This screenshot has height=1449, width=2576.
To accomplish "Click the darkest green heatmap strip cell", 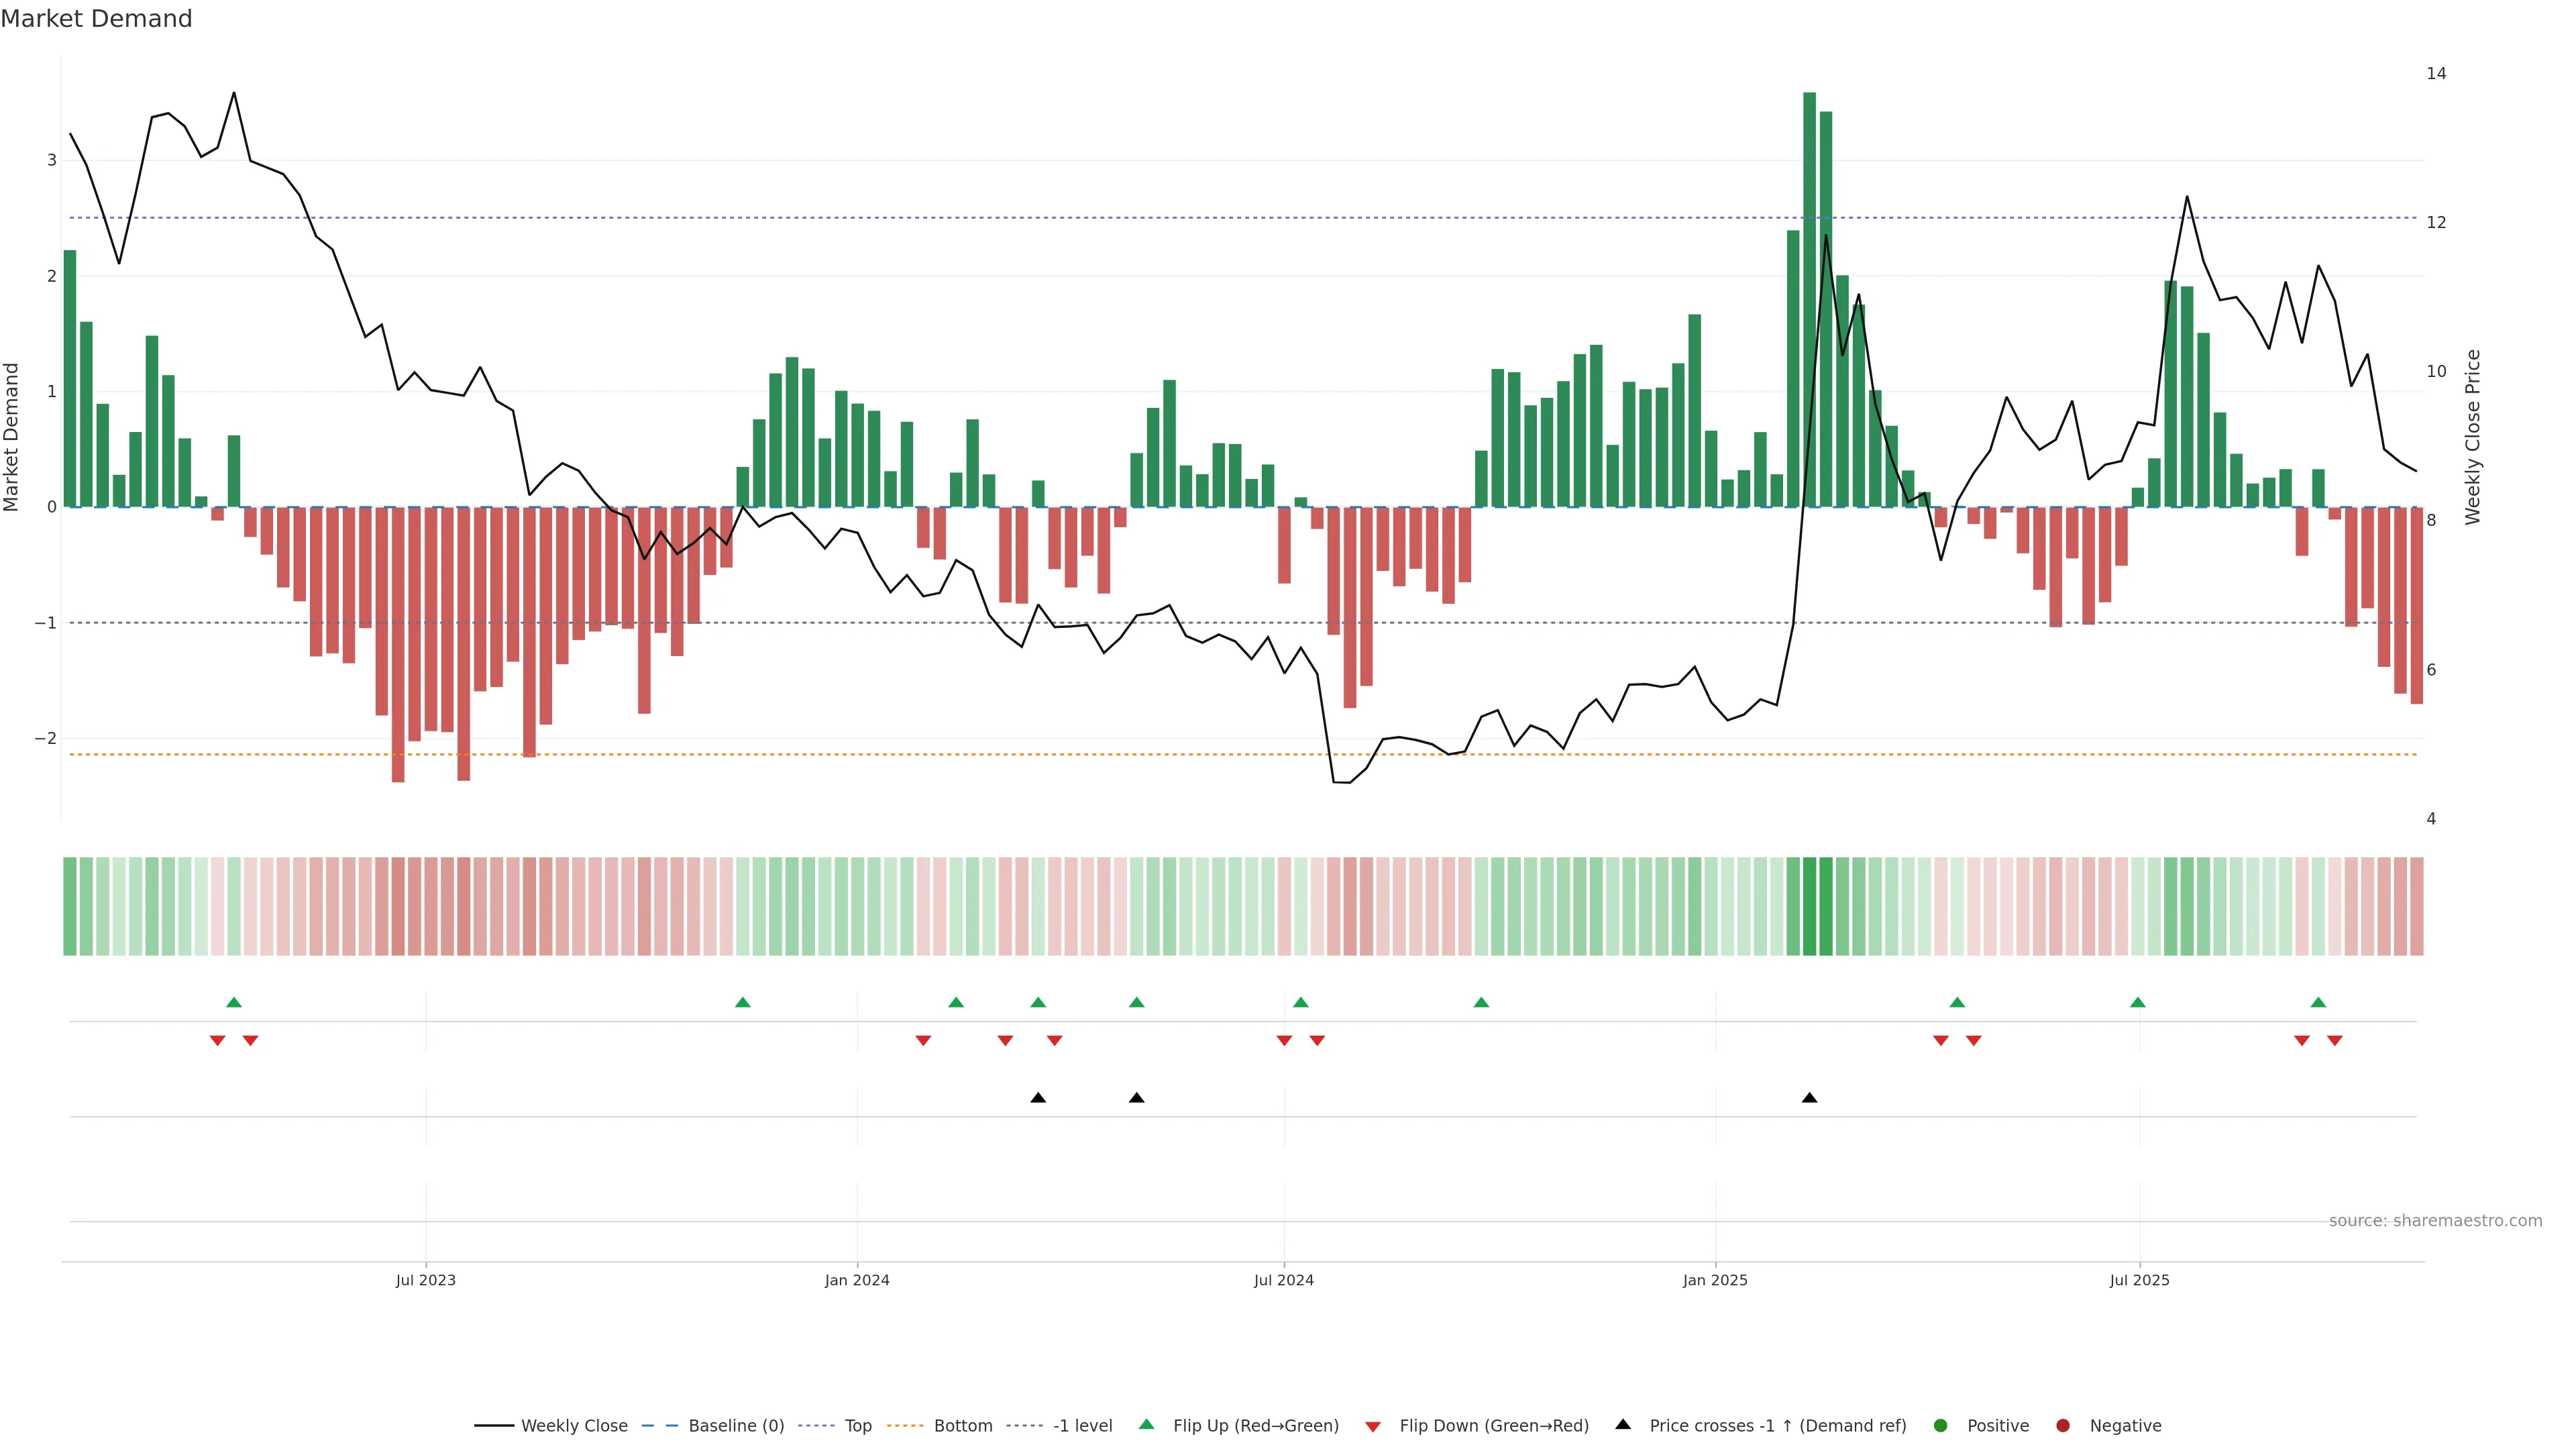I will [1809, 906].
